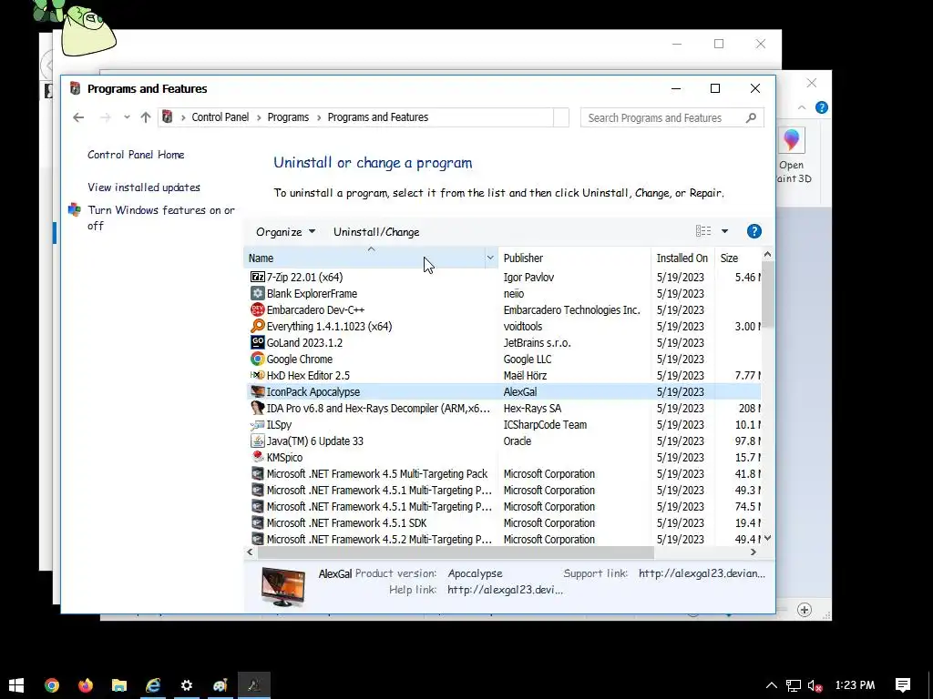Open the Name column filter dropdown
Image resolution: width=933 pixels, height=699 pixels.
(x=490, y=258)
